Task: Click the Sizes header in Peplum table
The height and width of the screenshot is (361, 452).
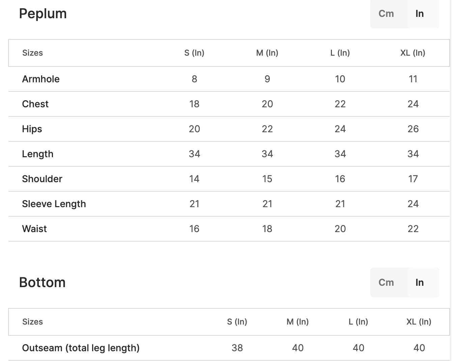Action: point(33,53)
